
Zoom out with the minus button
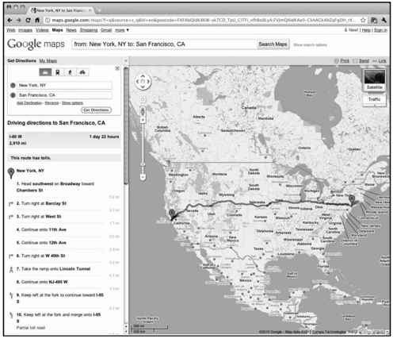[143, 177]
